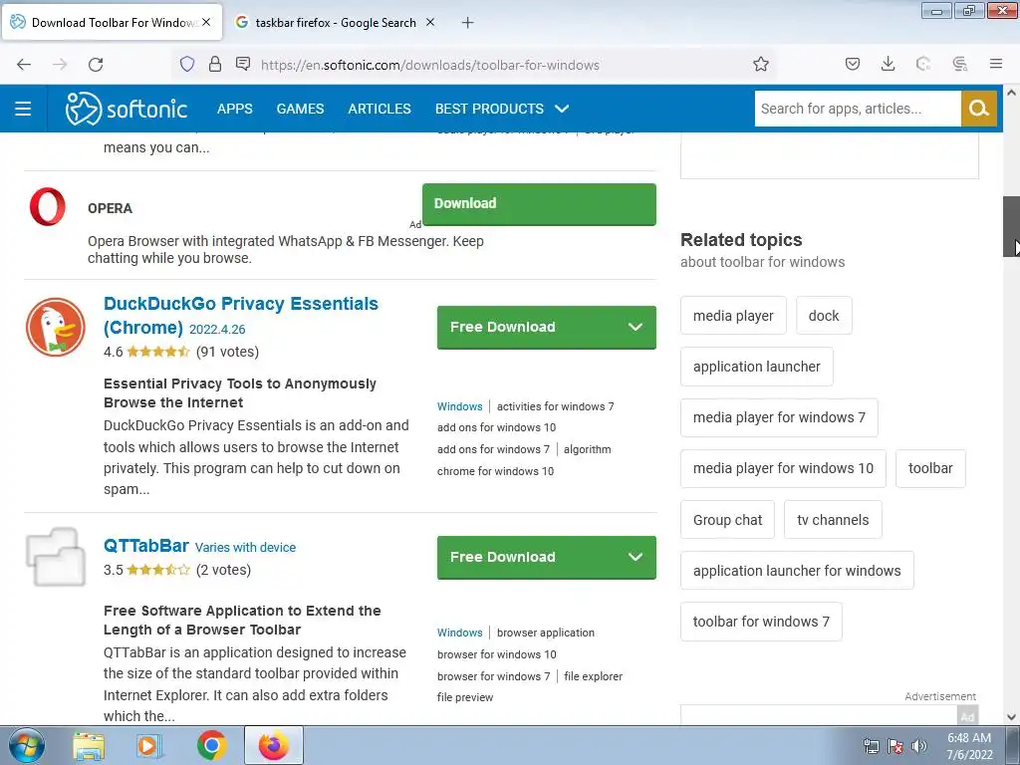Screen dimensions: 1020x765
Task: Open the site permissions icon in address bar
Action: click(243, 64)
